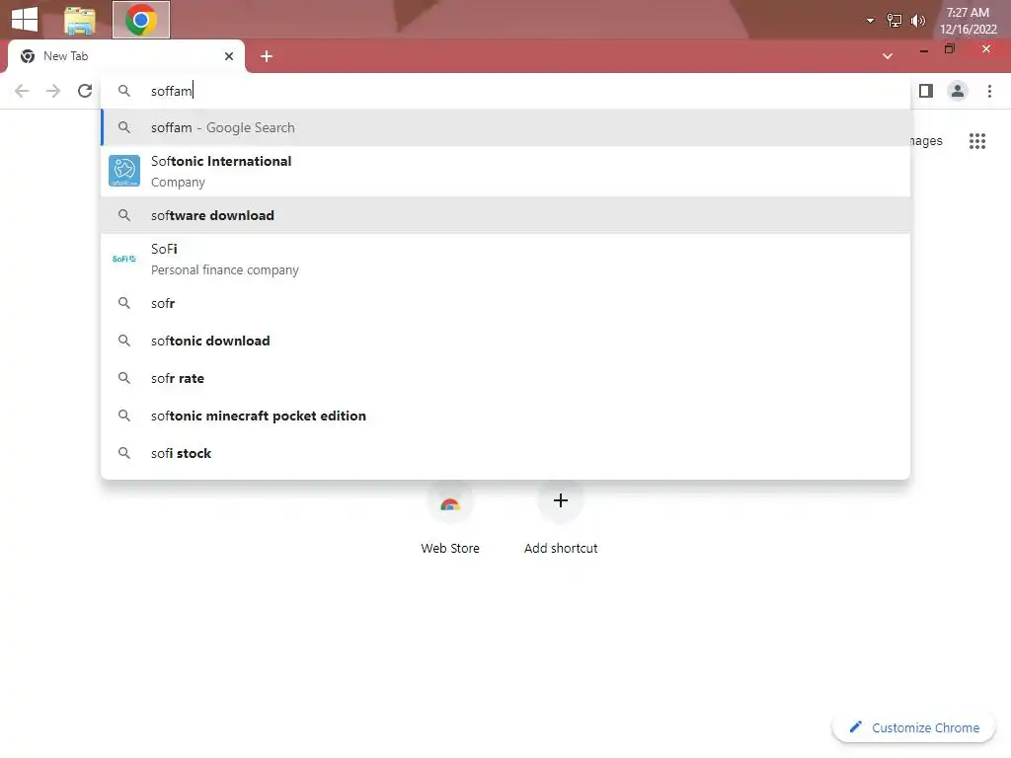Click the Chrome icon in the taskbar
Viewport: 1011px width, 758px height.
pos(141,20)
